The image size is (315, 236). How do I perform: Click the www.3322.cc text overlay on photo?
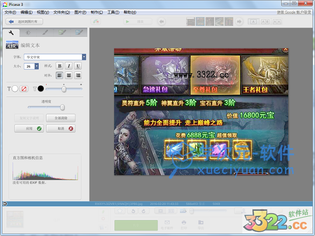pos(201,75)
